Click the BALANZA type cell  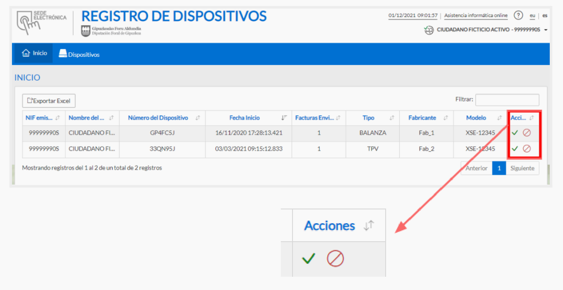[x=373, y=133]
